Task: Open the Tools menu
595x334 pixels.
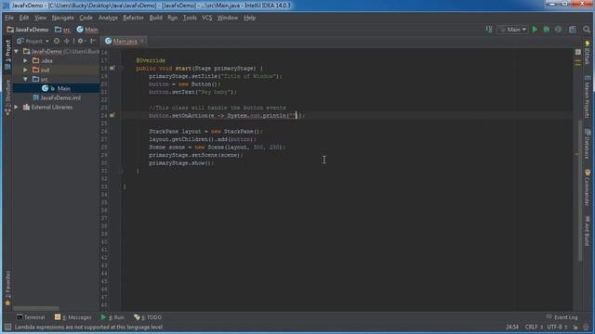Action: (190, 18)
